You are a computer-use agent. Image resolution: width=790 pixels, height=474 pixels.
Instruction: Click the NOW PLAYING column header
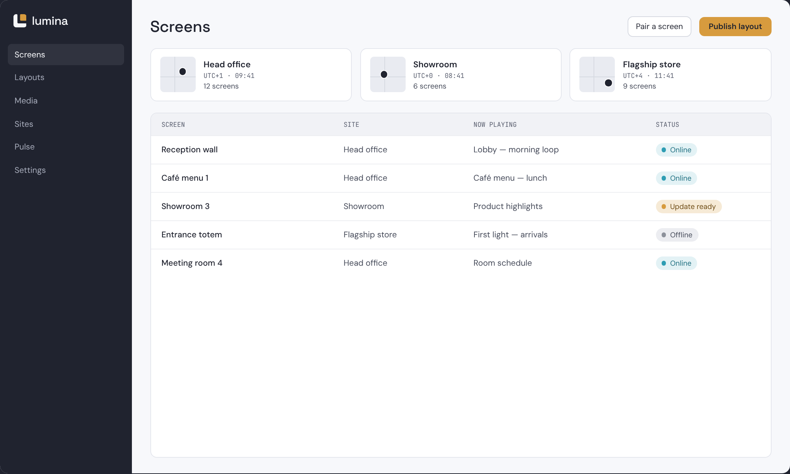(495, 125)
